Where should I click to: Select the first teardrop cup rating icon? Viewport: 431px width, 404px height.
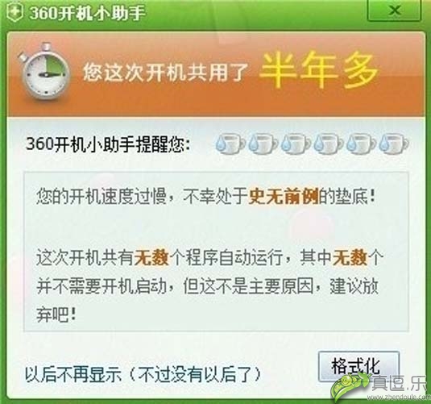click(x=230, y=144)
